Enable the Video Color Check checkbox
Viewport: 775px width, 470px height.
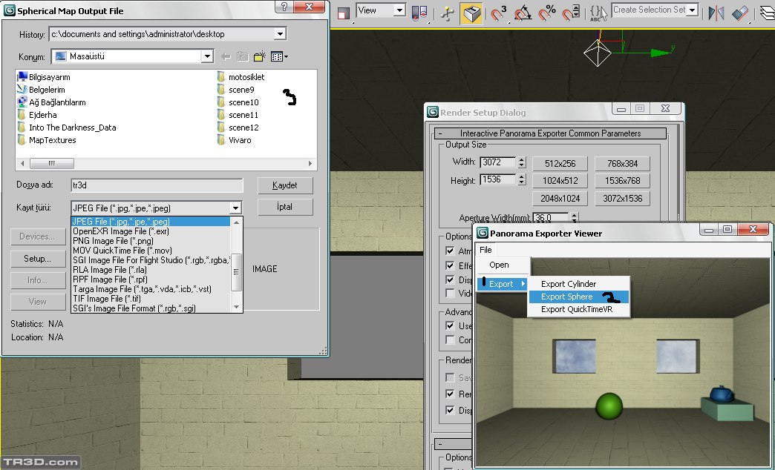coord(450,294)
